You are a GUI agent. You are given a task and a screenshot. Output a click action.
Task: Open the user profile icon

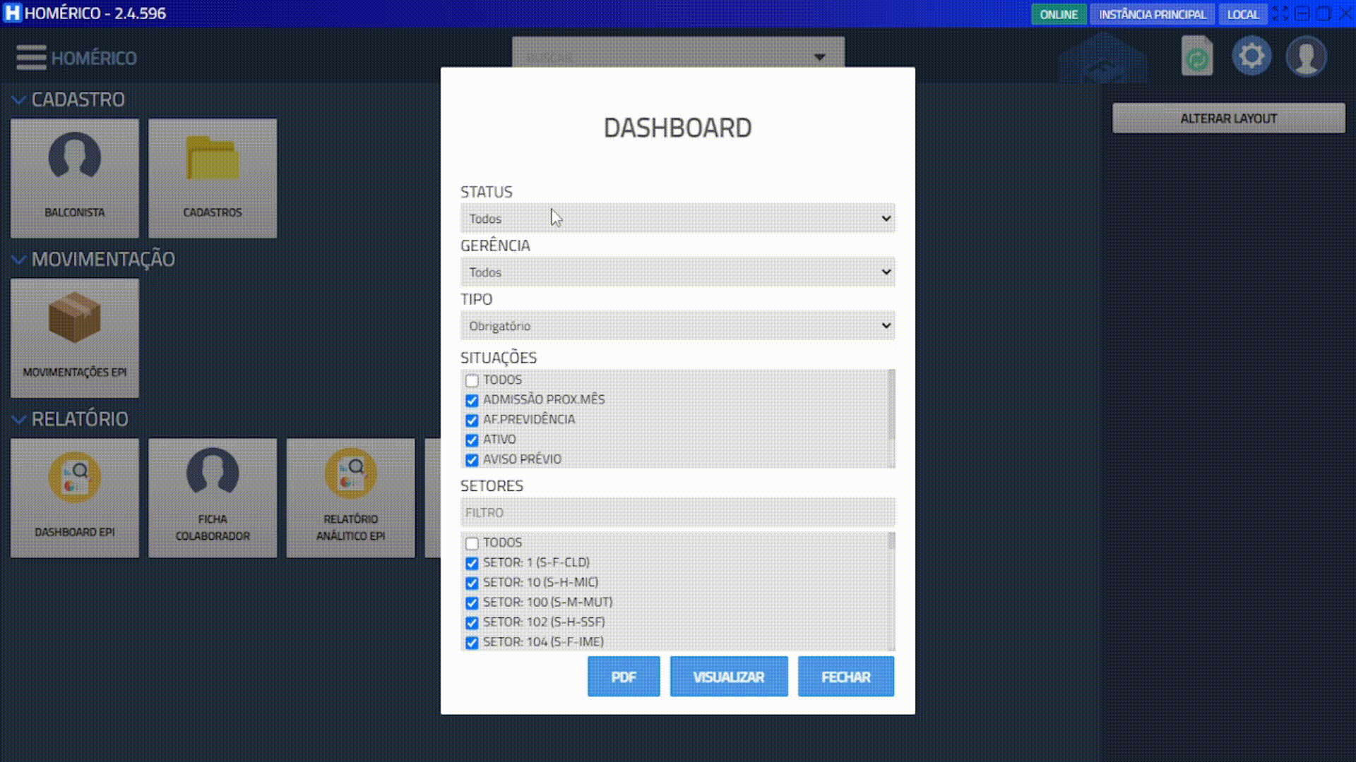(1306, 56)
